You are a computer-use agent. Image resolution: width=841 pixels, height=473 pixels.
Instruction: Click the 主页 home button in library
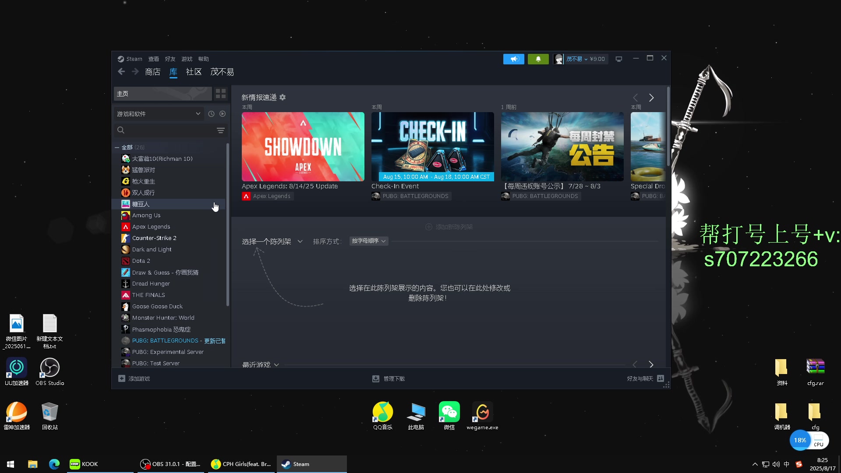[x=163, y=94]
